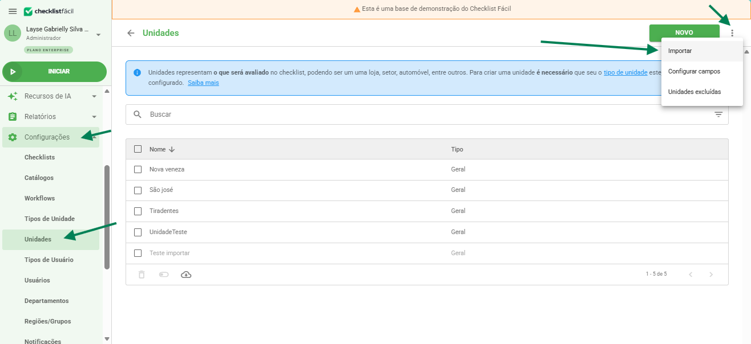Check the Teste importar row checkbox
Image resolution: width=751 pixels, height=344 pixels.
pyautogui.click(x=138, y=253)
